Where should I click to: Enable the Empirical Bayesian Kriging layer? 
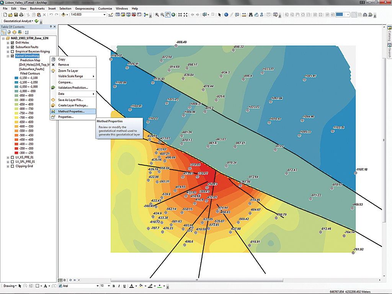(12, 52)
